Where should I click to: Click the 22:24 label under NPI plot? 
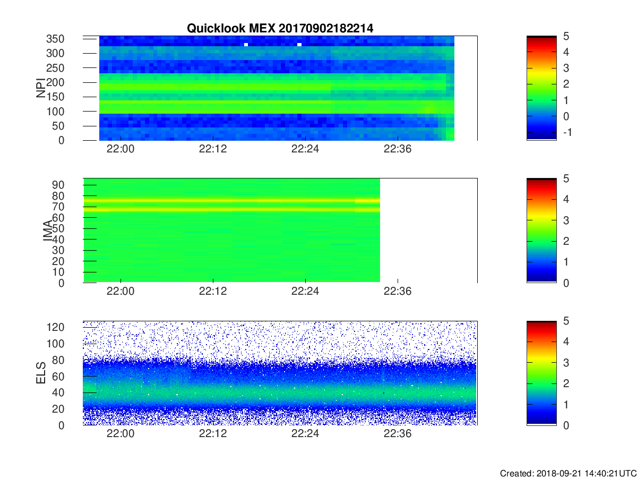[305, 149]
